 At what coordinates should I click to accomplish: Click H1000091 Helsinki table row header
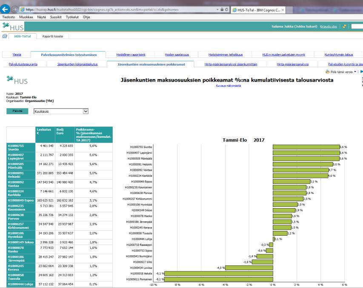21,175
